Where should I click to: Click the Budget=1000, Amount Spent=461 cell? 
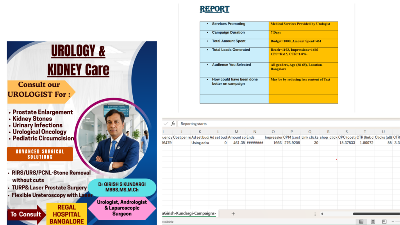pyautogui.click(x=303, y=43)
